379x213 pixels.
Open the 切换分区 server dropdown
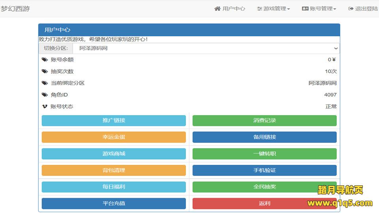coord(206,49)
